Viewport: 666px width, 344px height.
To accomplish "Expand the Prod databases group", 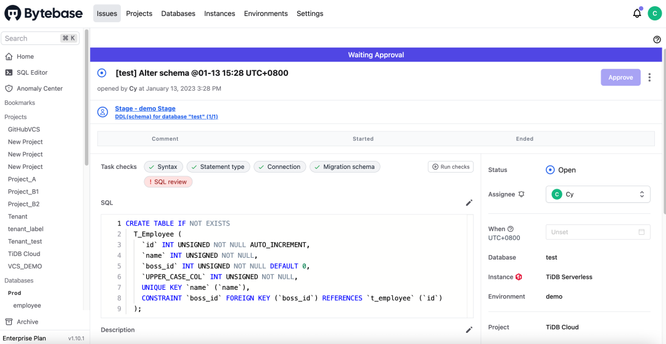I will click(x=14, y=293).
